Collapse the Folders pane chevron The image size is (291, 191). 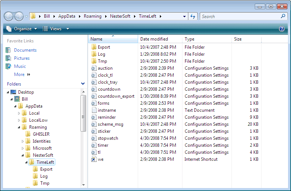[83, 84]
